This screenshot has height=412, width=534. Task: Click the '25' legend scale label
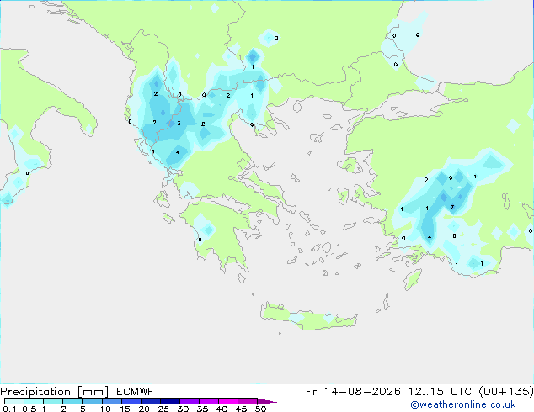point(163,409)
